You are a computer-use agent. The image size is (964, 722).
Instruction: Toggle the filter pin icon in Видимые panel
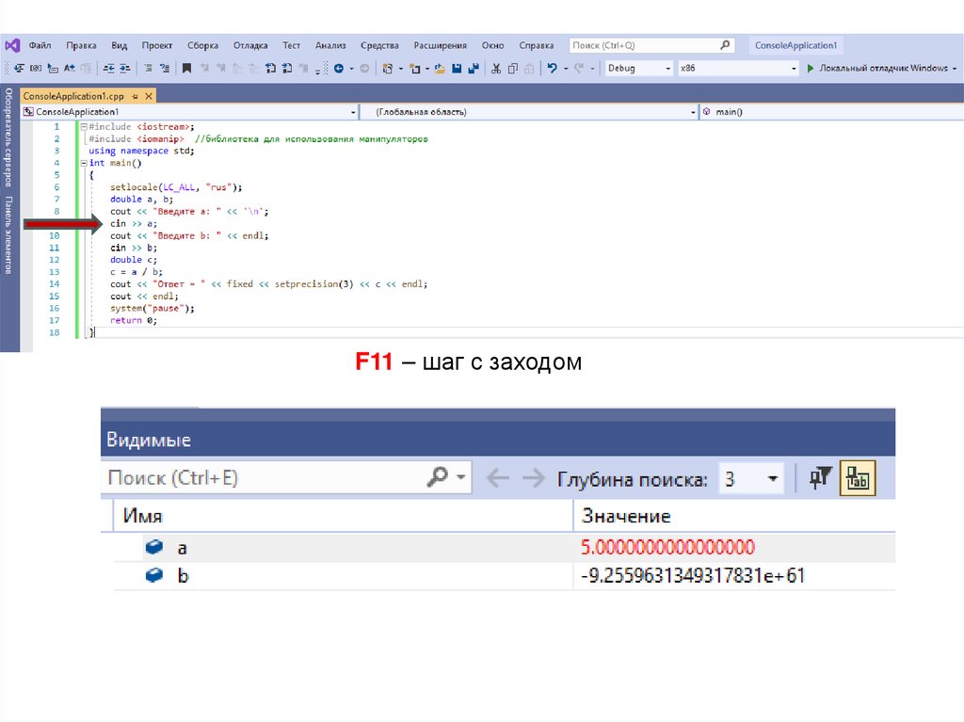(x=821, y=478)
